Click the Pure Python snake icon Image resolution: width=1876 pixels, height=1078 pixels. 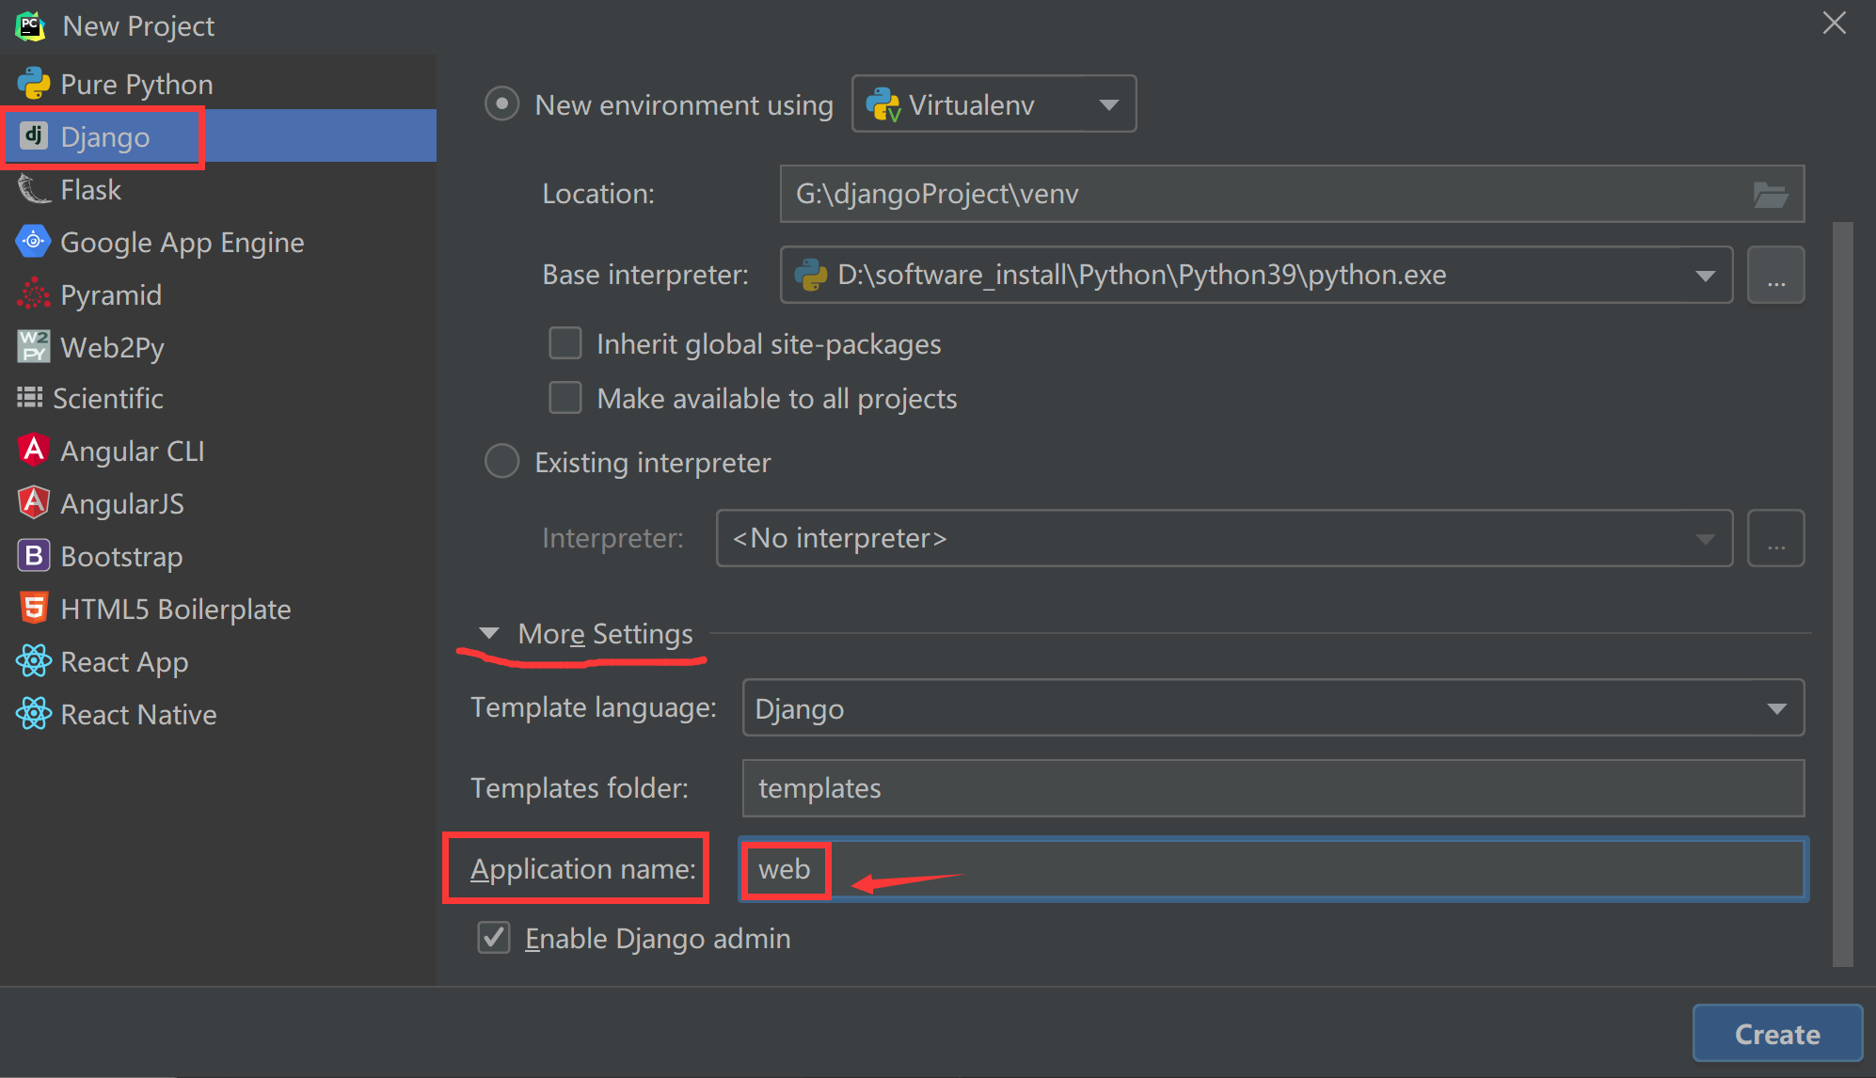click(x=34, y=84)
